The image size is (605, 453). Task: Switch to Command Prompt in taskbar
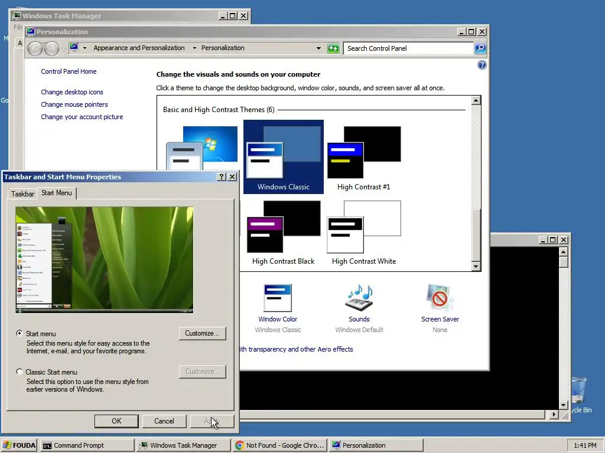pos(87,445)
